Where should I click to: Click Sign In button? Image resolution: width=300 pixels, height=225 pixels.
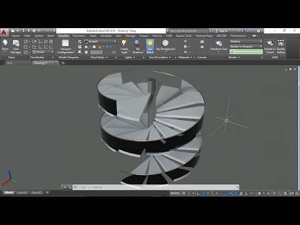(x=223, y=31)
